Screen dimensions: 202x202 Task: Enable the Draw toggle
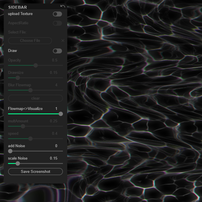click(57, 51)
